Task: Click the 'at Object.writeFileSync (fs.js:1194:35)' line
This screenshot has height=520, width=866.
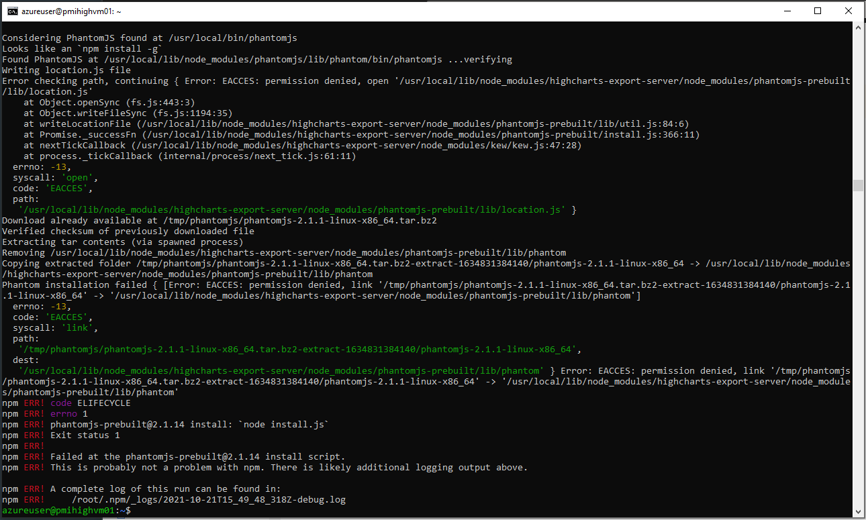Action: (x=128, y=113)
